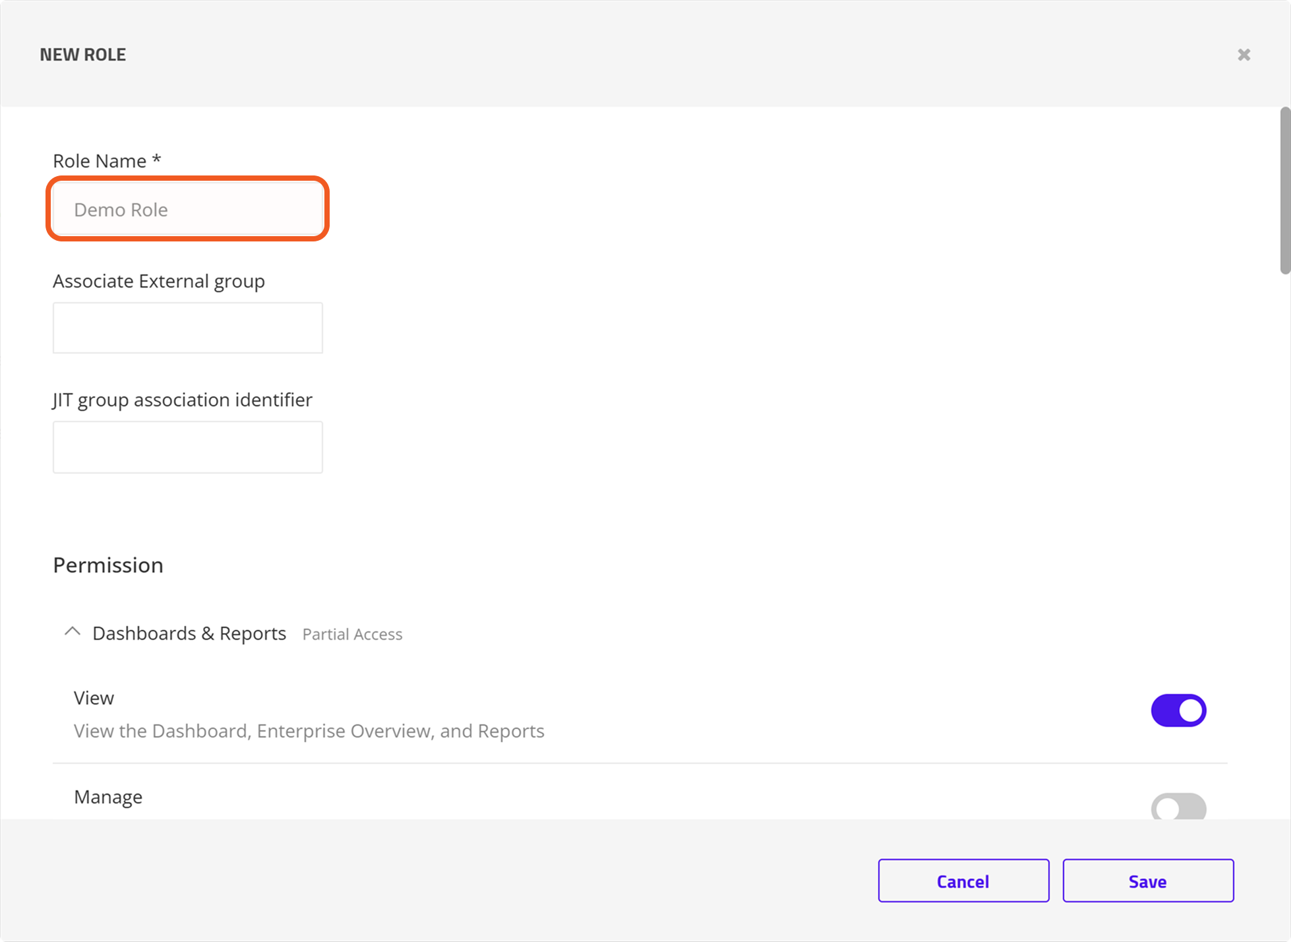Enable the Manage permission toggle
1291x942 pixels.
pos(1178,807)
